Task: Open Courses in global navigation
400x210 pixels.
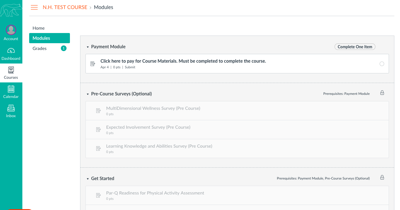Action: tap(11, 73)
